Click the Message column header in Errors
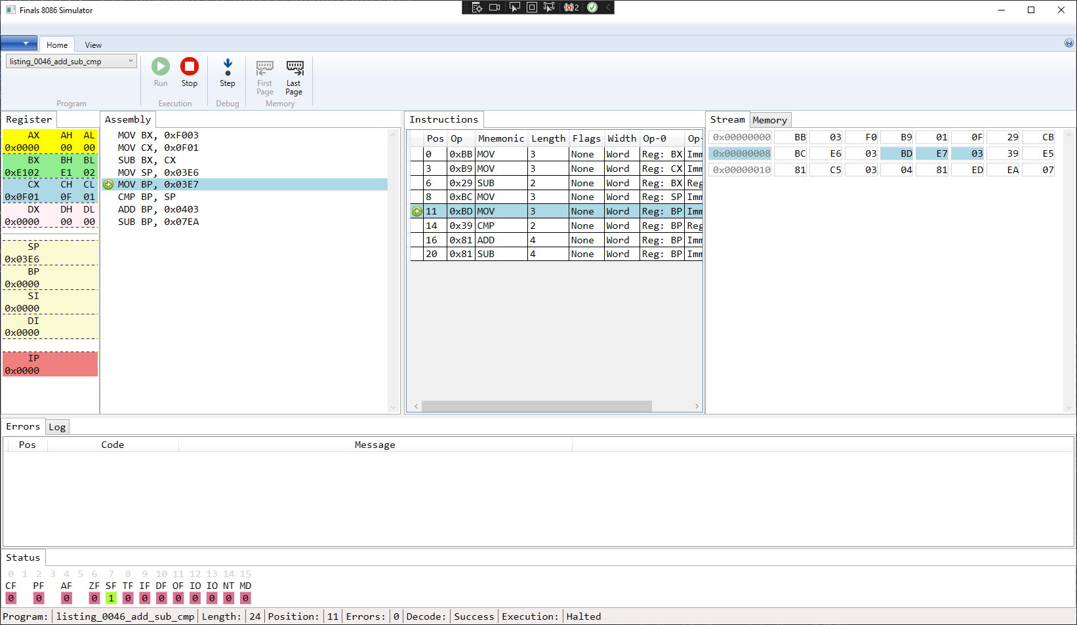1077x625 pixels. tap(375, 445)
